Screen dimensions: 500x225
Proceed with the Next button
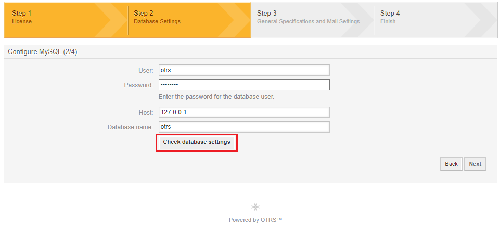[x=475, y=164]
